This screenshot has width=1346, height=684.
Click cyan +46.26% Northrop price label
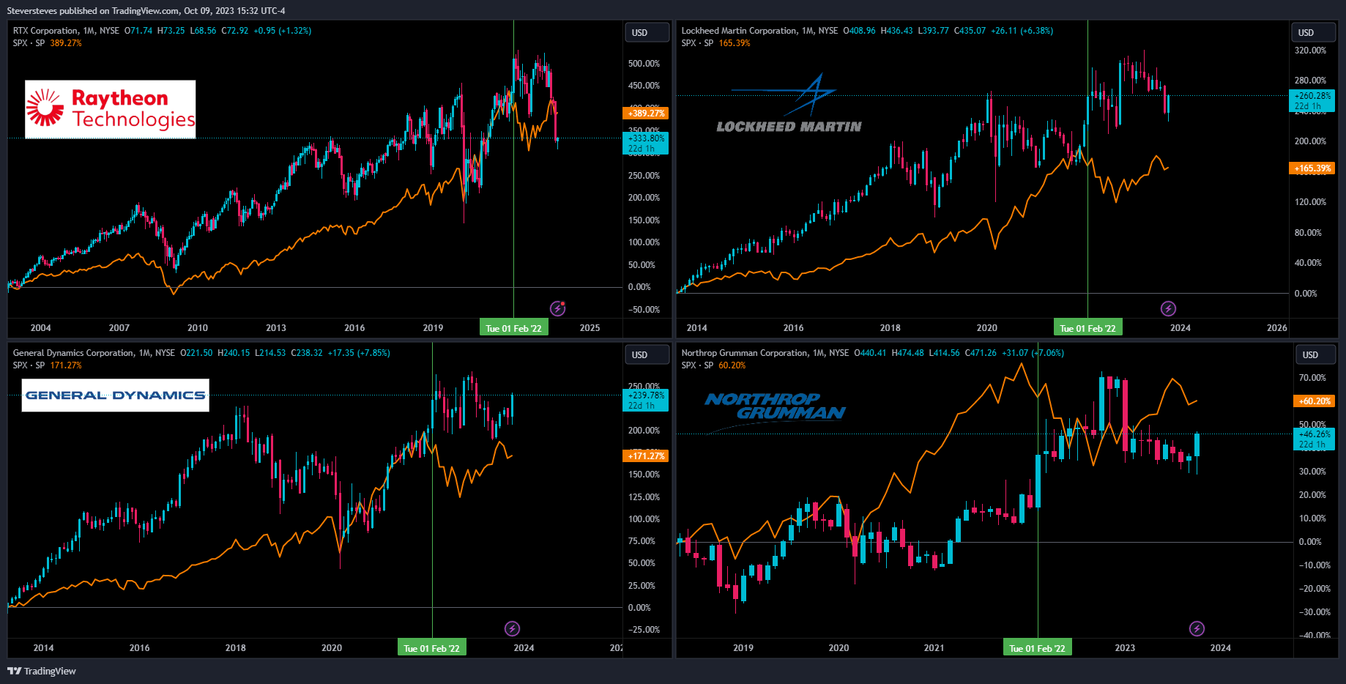(x=1315, y=439)
